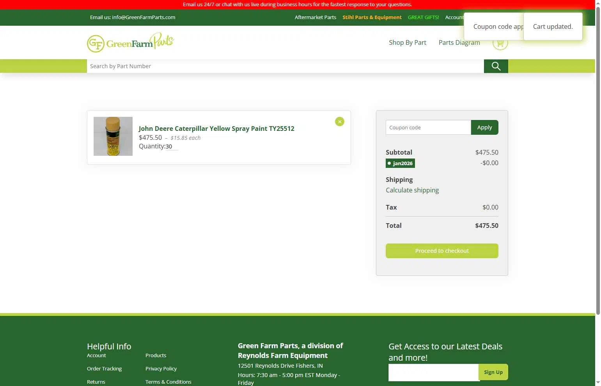Click the $475.50 total amount
Viewport: 601px width, 386px height.
coord(486,226)
